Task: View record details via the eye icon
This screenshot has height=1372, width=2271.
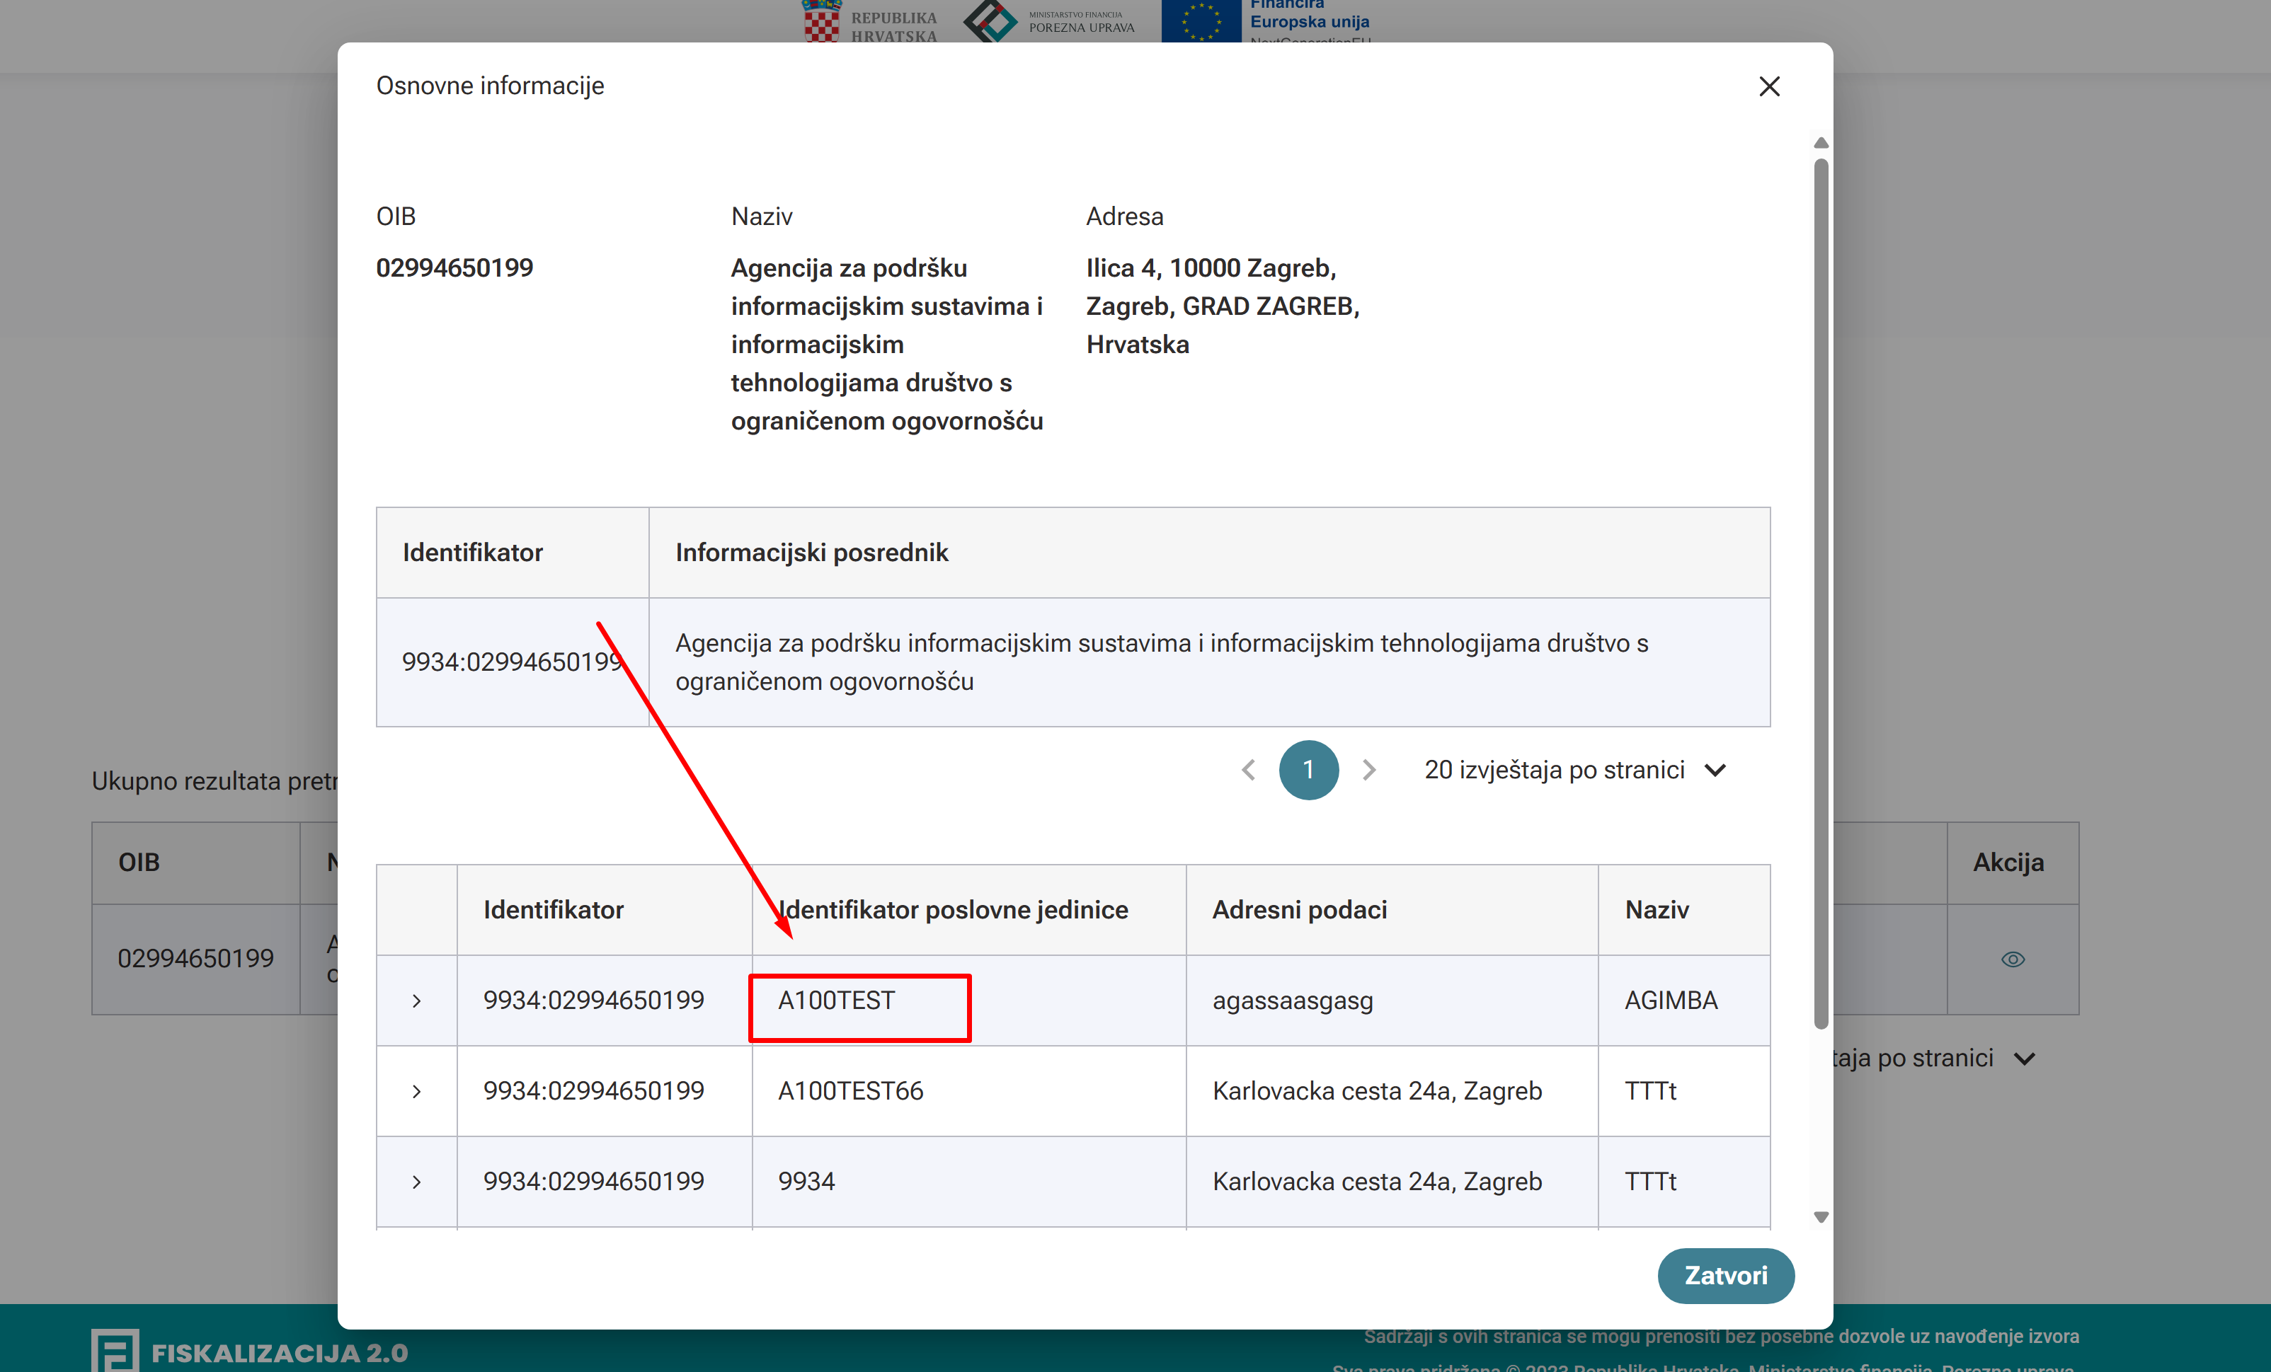Action: 2013,959
